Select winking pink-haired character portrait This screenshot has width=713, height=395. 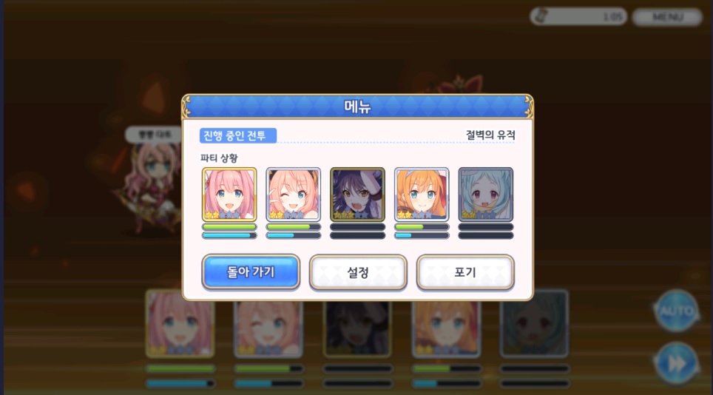point(294,194)
